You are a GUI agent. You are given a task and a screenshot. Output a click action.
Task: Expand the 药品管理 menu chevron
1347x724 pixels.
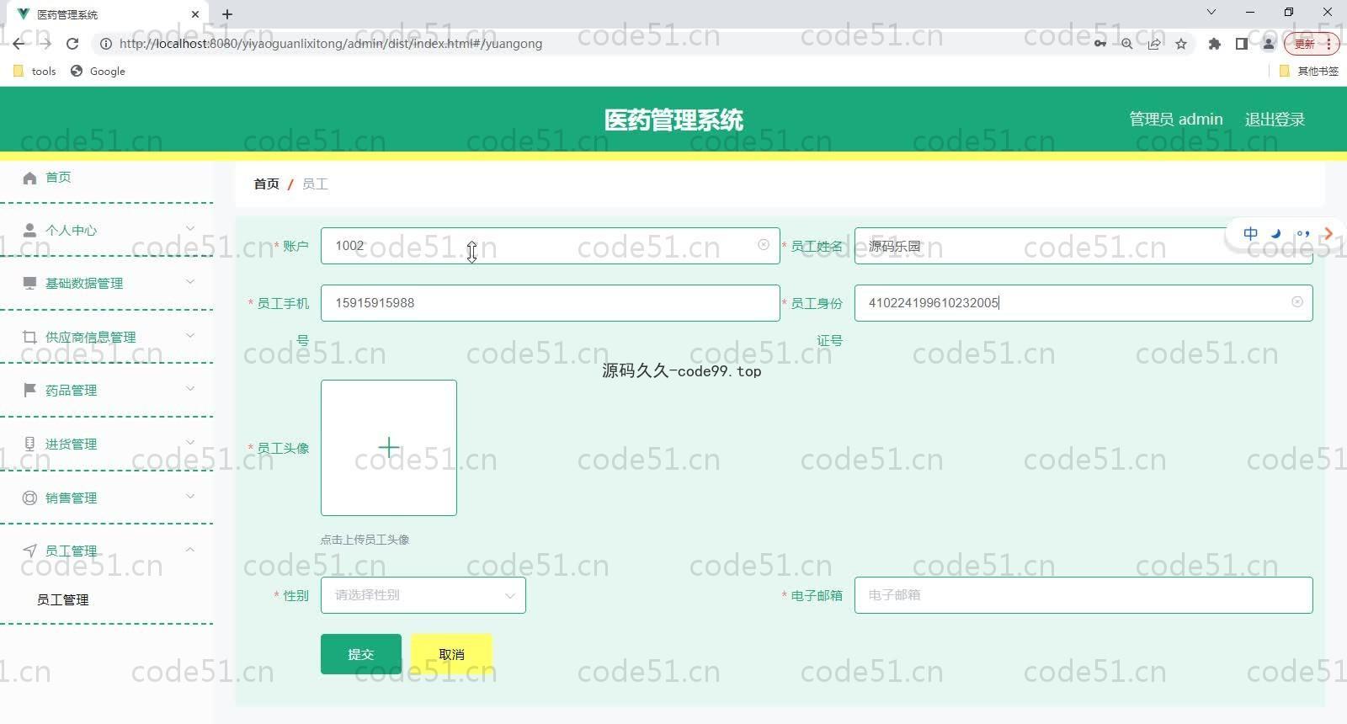pyautogui.click(x=190, y=388)
